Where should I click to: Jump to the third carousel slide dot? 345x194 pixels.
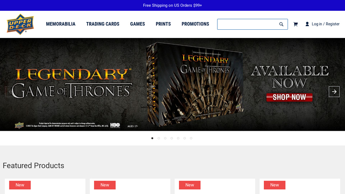pyautogui.click(x=165, y=138)
